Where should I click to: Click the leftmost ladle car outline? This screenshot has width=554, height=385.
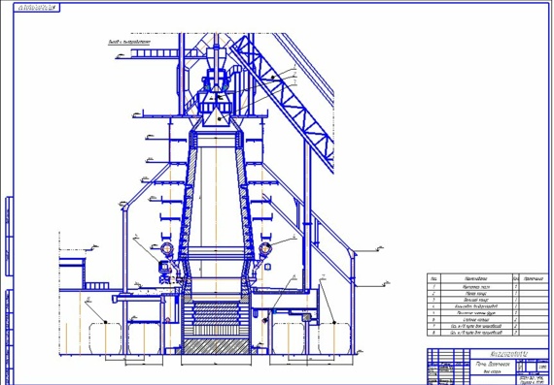(x=105, y=338)
